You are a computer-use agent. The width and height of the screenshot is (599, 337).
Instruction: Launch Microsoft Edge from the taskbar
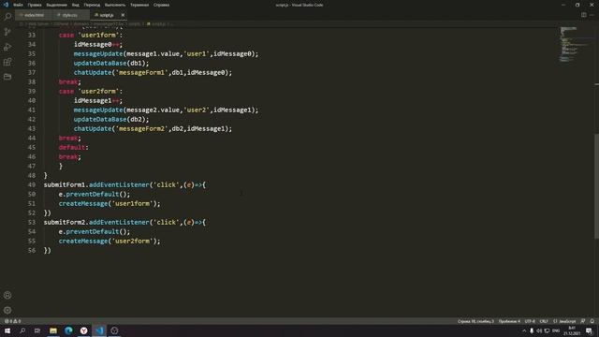[x=68, y=330]
